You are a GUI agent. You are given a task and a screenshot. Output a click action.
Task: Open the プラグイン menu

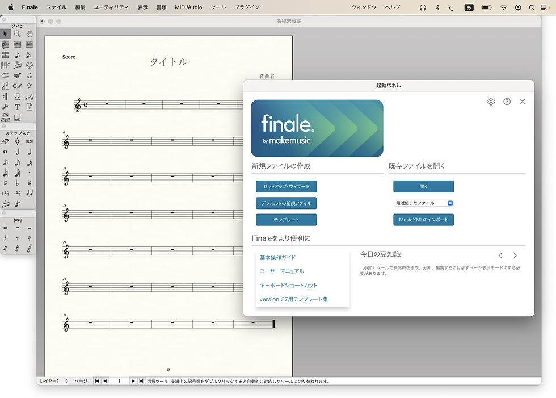click(247, 7)
